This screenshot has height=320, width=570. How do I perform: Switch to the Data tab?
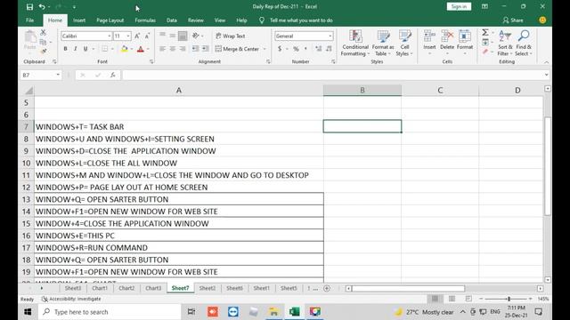[x=172, y=20]
